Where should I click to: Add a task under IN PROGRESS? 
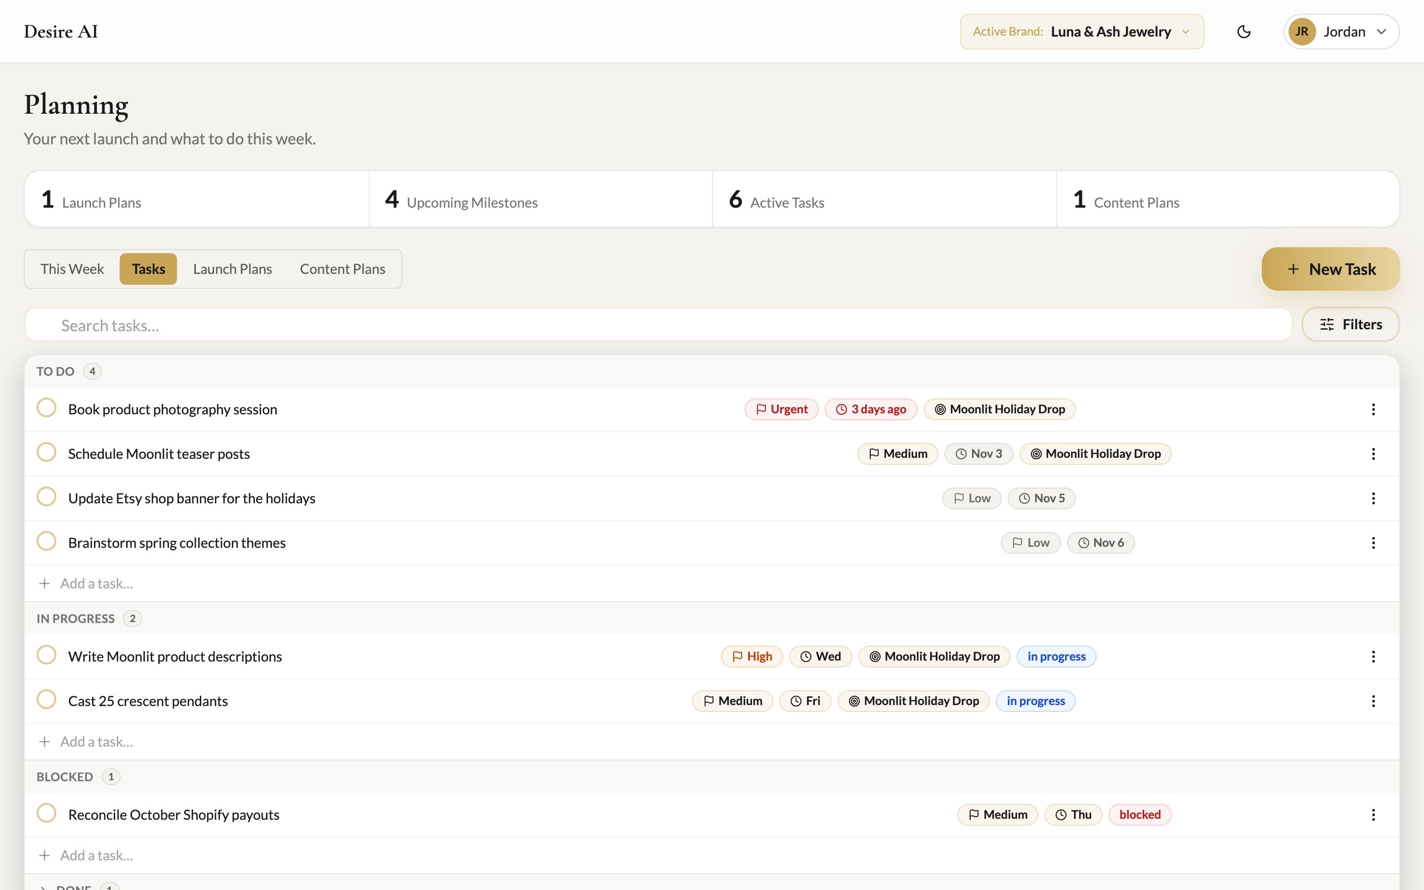pos(712,742)
